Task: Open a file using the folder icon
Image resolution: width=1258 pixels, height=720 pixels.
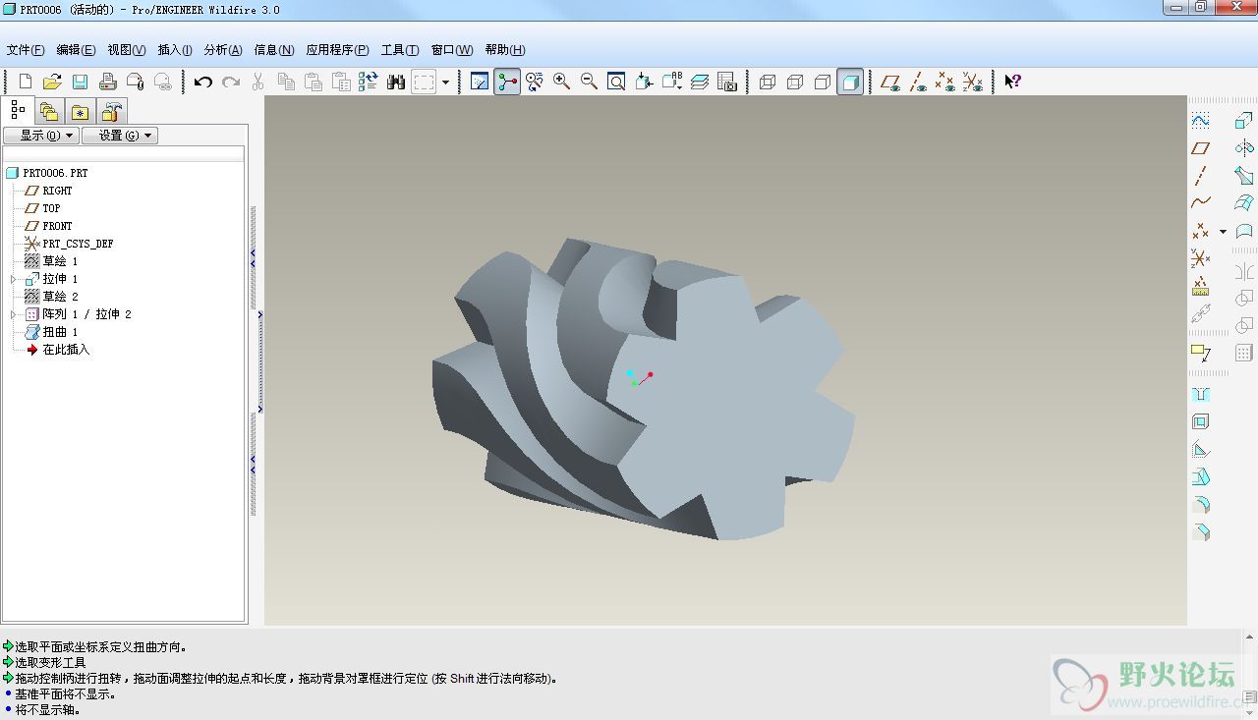Action: [52, 82]
